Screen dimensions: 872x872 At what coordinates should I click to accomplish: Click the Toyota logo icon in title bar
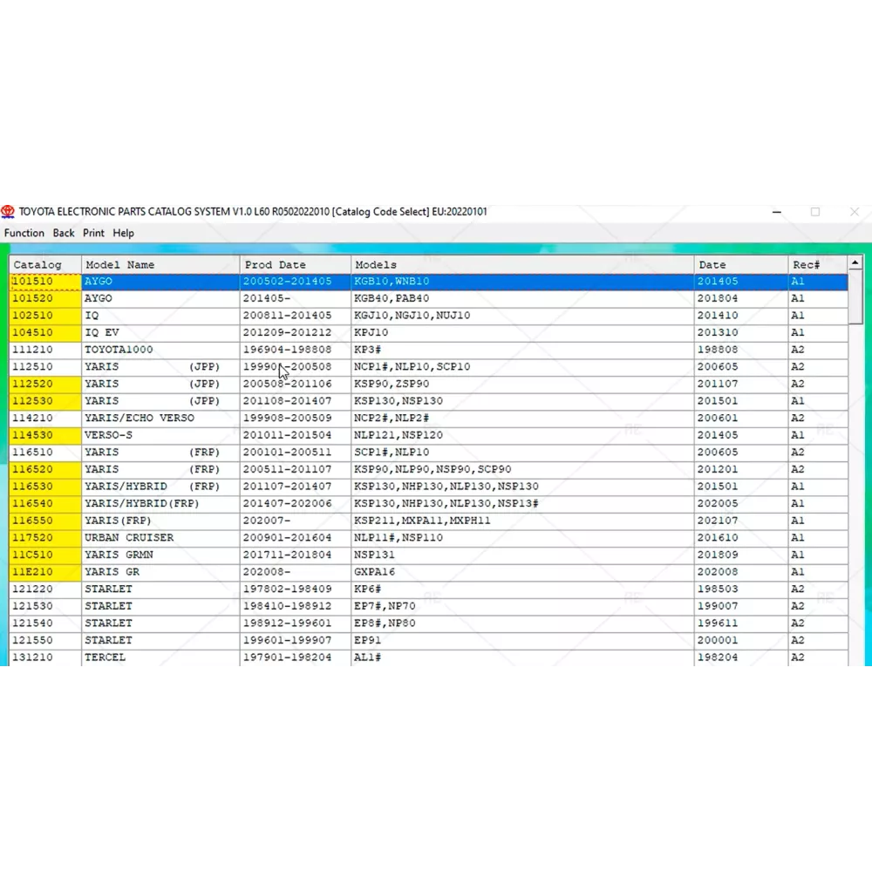pyautogui.click(x=9, y=212)
